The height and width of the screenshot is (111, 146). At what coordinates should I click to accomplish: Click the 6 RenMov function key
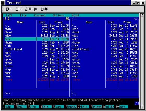point(71,107)
